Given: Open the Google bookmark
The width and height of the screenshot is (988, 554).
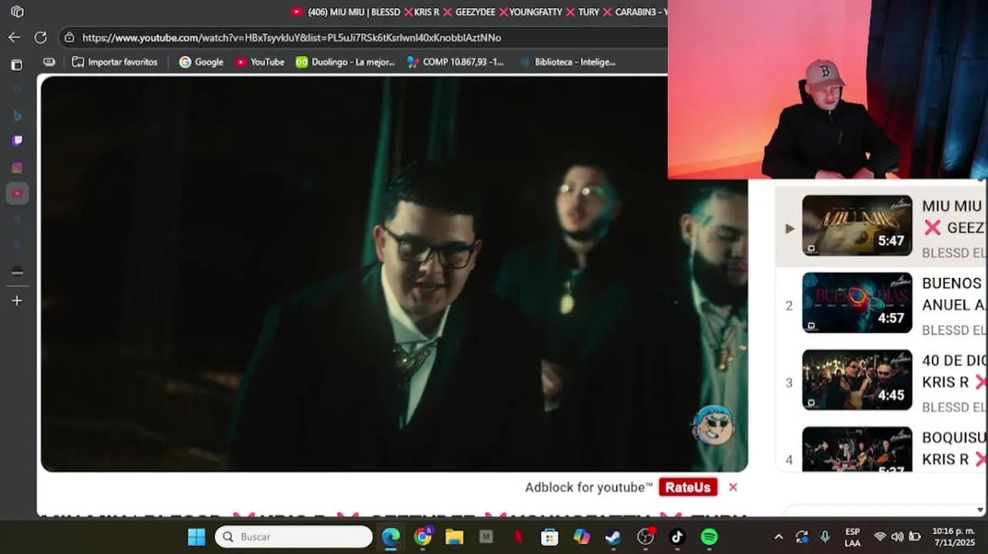Looking at the screenshot, I should pos(201,62).
